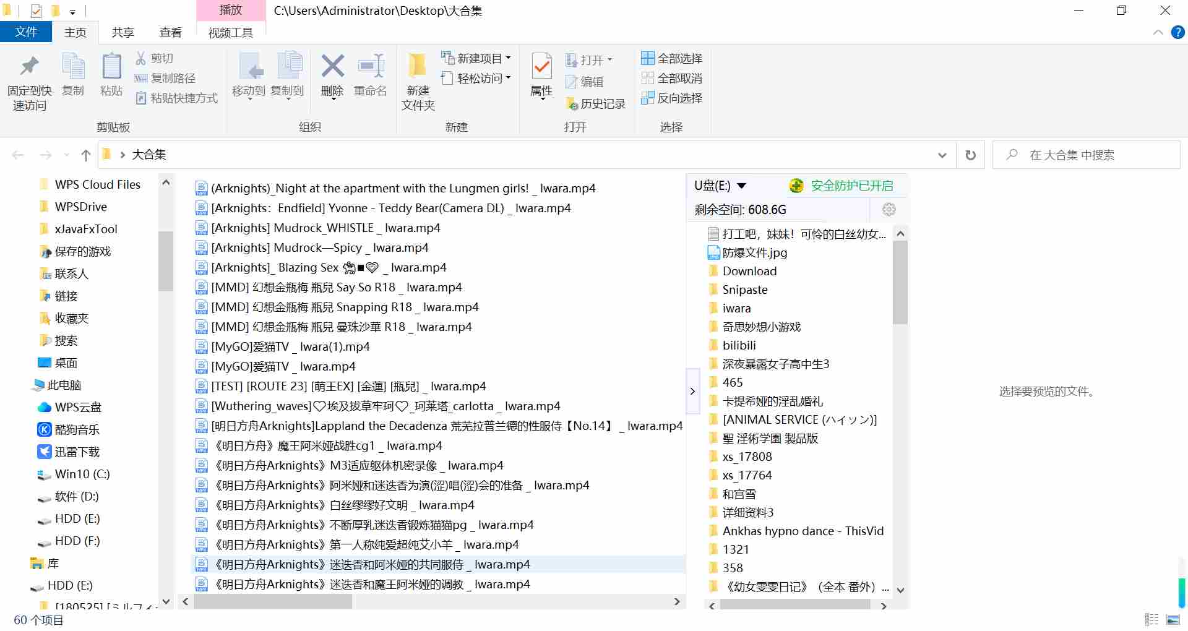This screenshot has height=631, width=1188.
Task: Select 迅雷下载 in the navigation pane
Action: point(69,452)
